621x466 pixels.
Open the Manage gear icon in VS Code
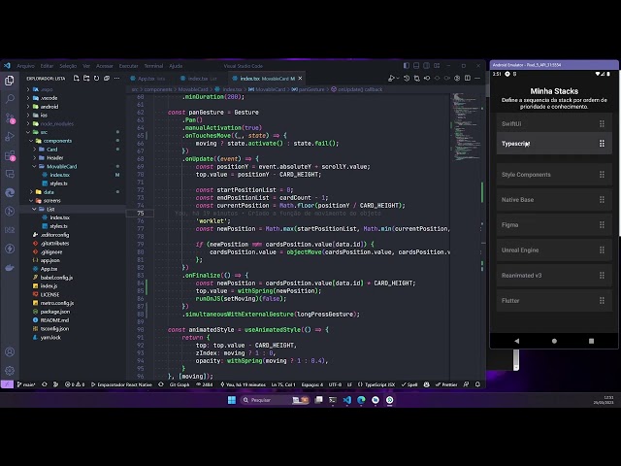click(x=10, y=371)
